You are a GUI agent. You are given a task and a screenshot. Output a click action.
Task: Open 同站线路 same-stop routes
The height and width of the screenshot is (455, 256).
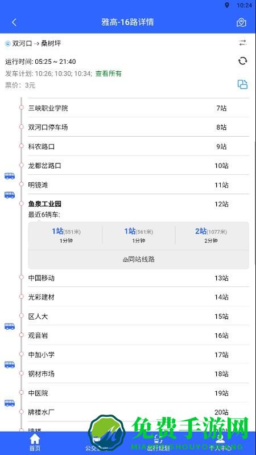click(139, 260)
